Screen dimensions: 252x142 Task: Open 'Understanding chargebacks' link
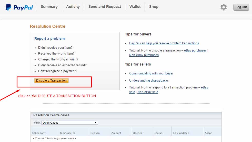149,81
